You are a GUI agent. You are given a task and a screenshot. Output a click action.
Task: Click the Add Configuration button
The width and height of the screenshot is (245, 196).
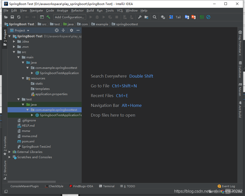70,17
